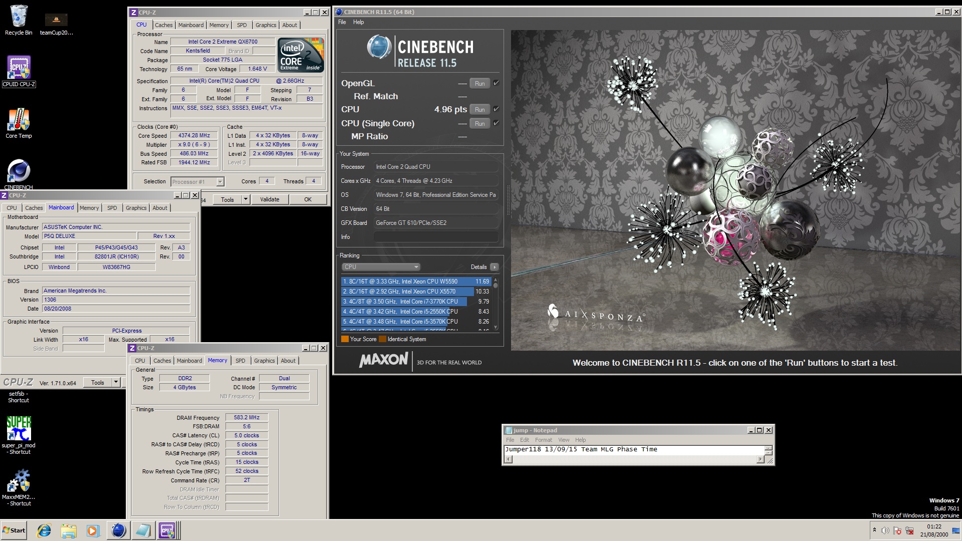Image resolution: width=962 pixels, height=541 pixels.
Task: Click the Start button
Action: (x=14, y=530)
